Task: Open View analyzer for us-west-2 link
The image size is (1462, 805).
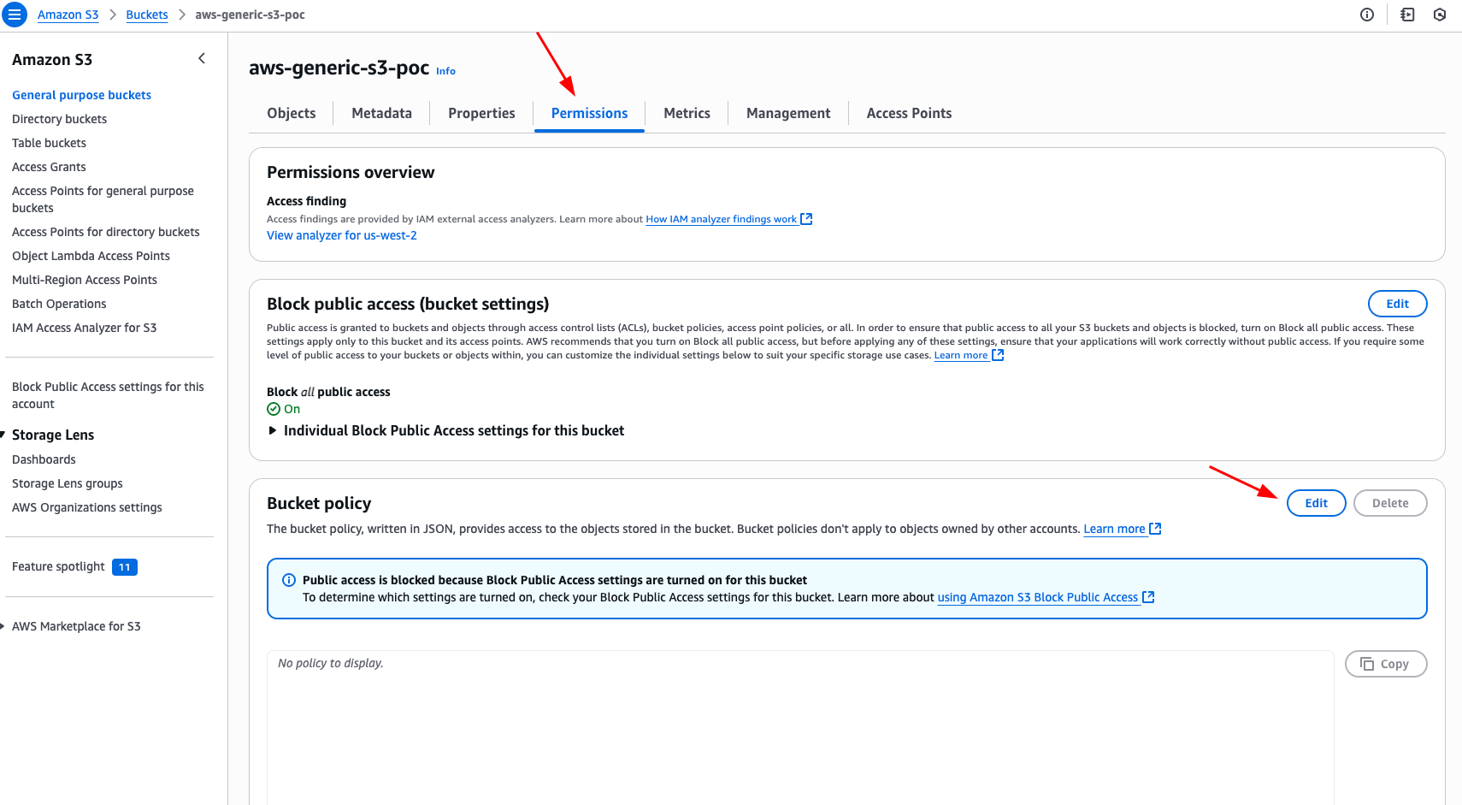Action: click(342, 235)
